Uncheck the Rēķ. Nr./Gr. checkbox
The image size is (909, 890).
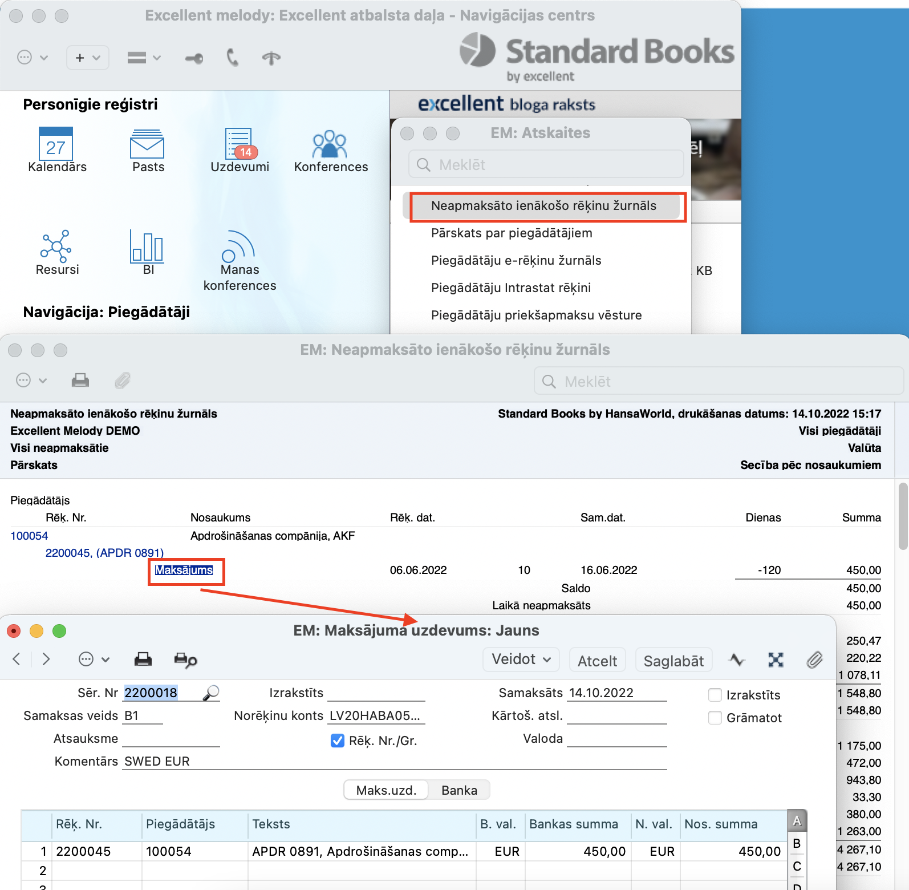(x=338, y=741)
